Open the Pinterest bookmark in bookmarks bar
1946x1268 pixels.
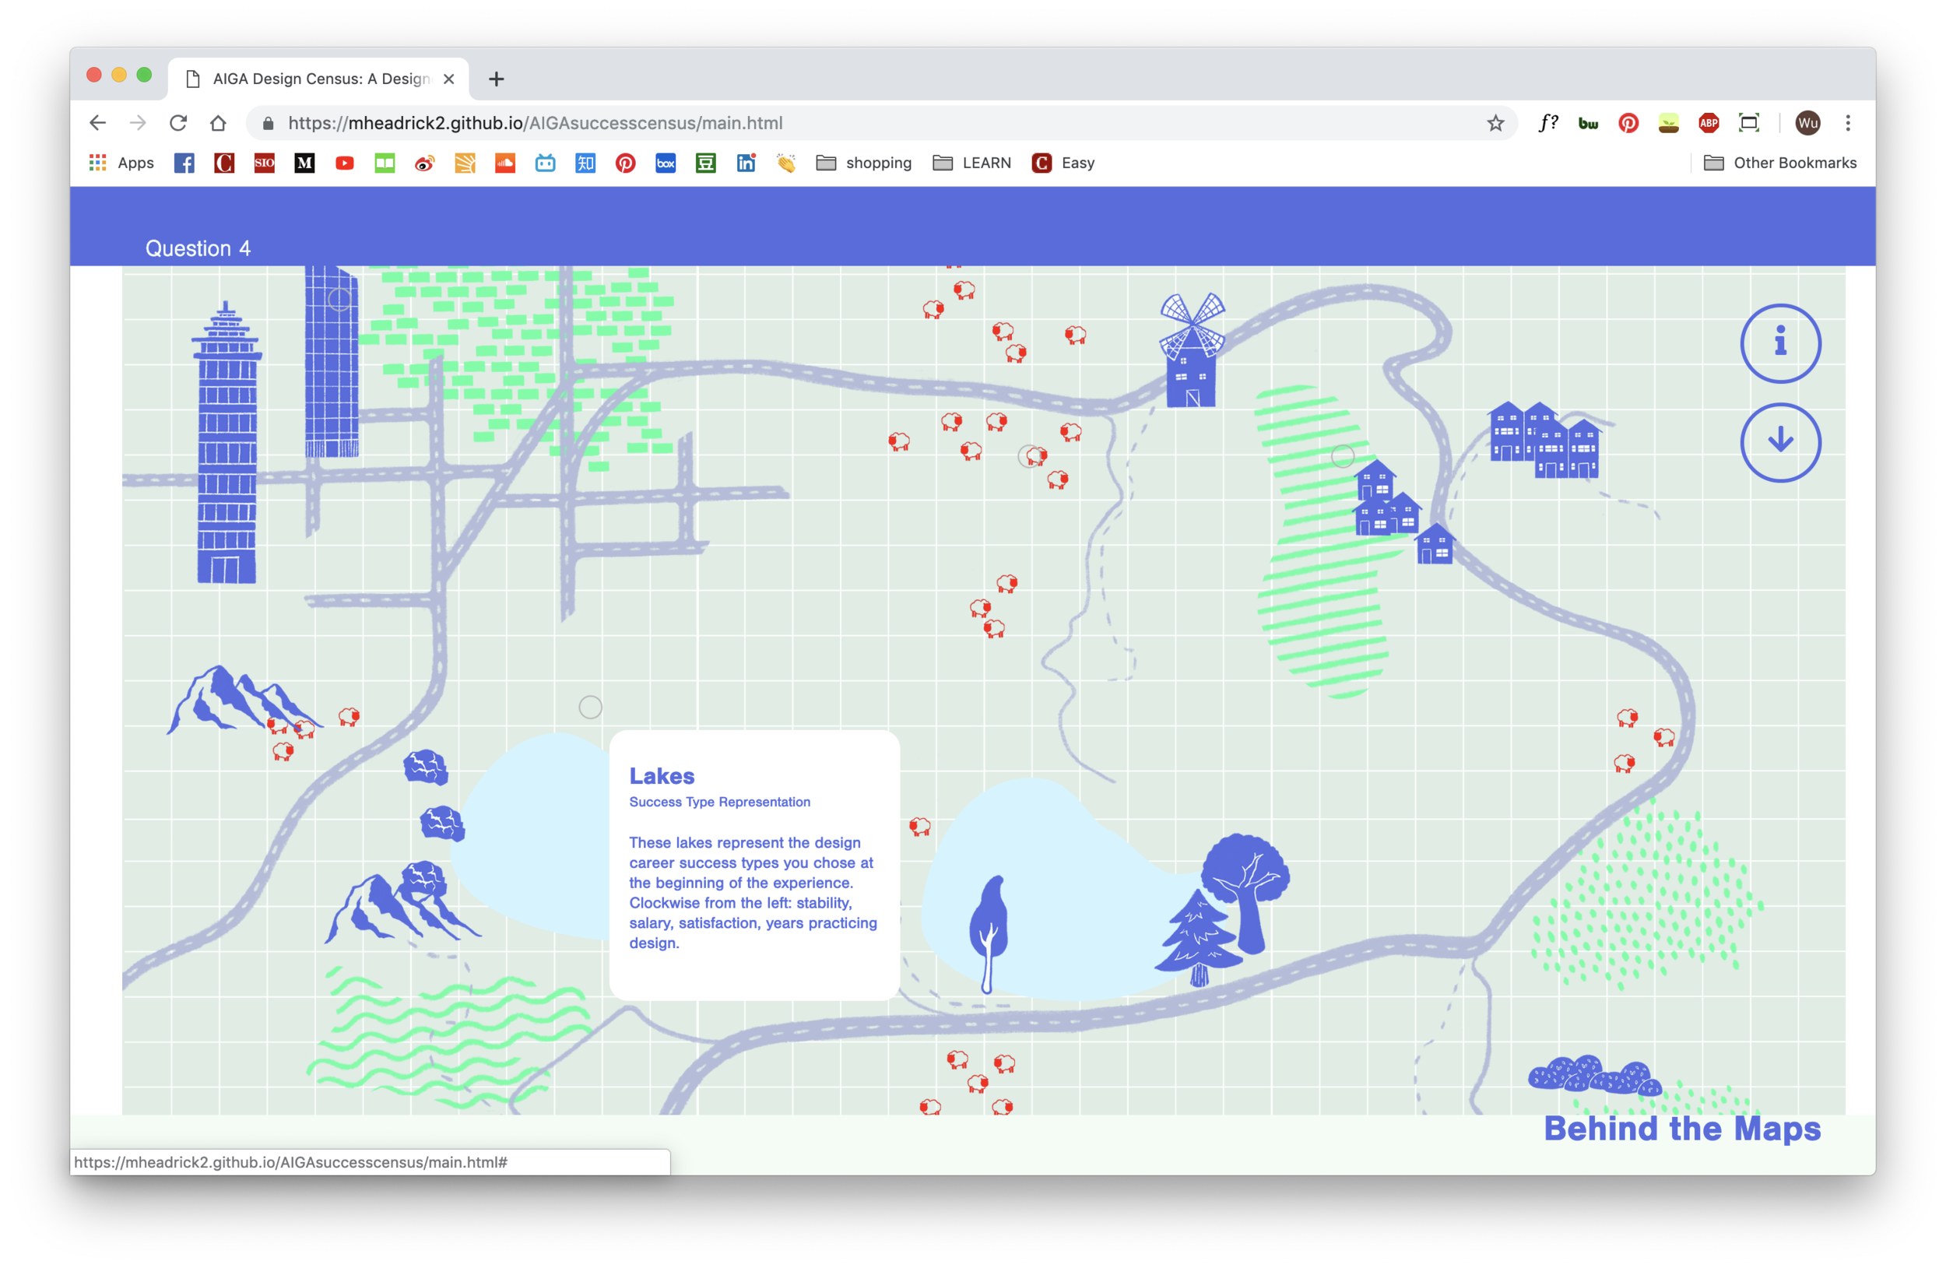coord(625,163)
